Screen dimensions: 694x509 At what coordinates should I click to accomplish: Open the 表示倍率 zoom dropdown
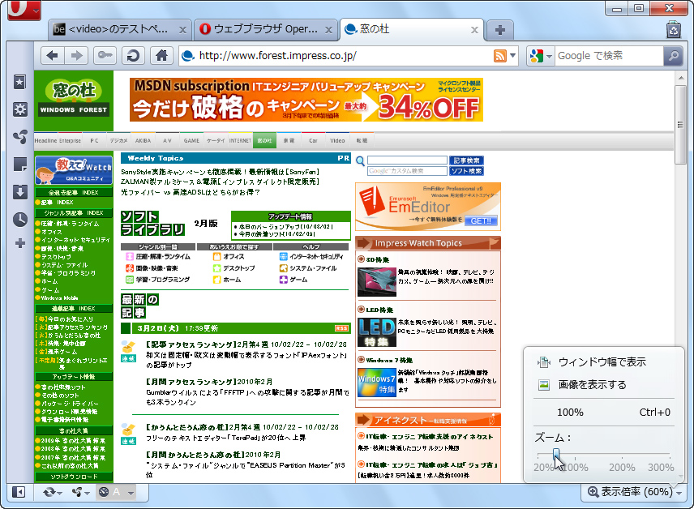coord(634,492)
